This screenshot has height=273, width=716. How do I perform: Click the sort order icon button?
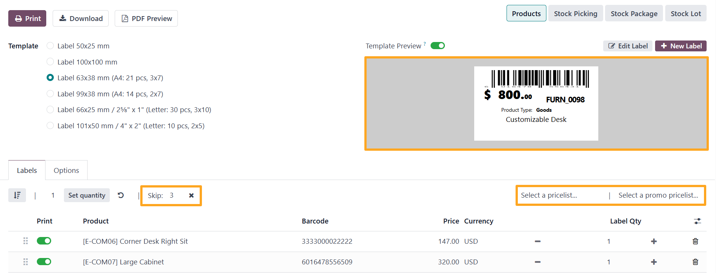pyautogui.click(x=17, y=195)
